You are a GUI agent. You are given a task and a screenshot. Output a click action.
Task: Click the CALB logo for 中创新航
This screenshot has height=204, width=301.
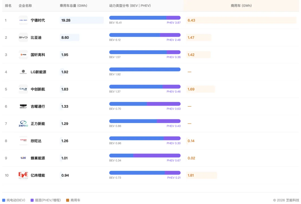click(23, 89)
